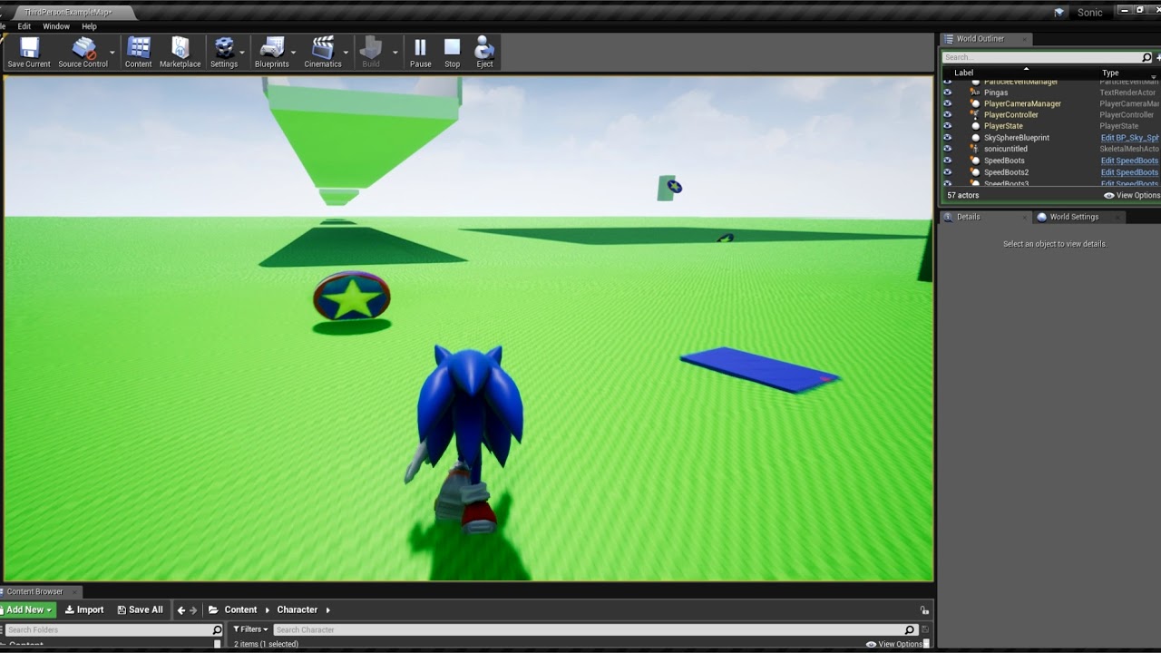Screen dimensions: 1161x653
Task: Open the Content toolbar button
Action: 138,53
